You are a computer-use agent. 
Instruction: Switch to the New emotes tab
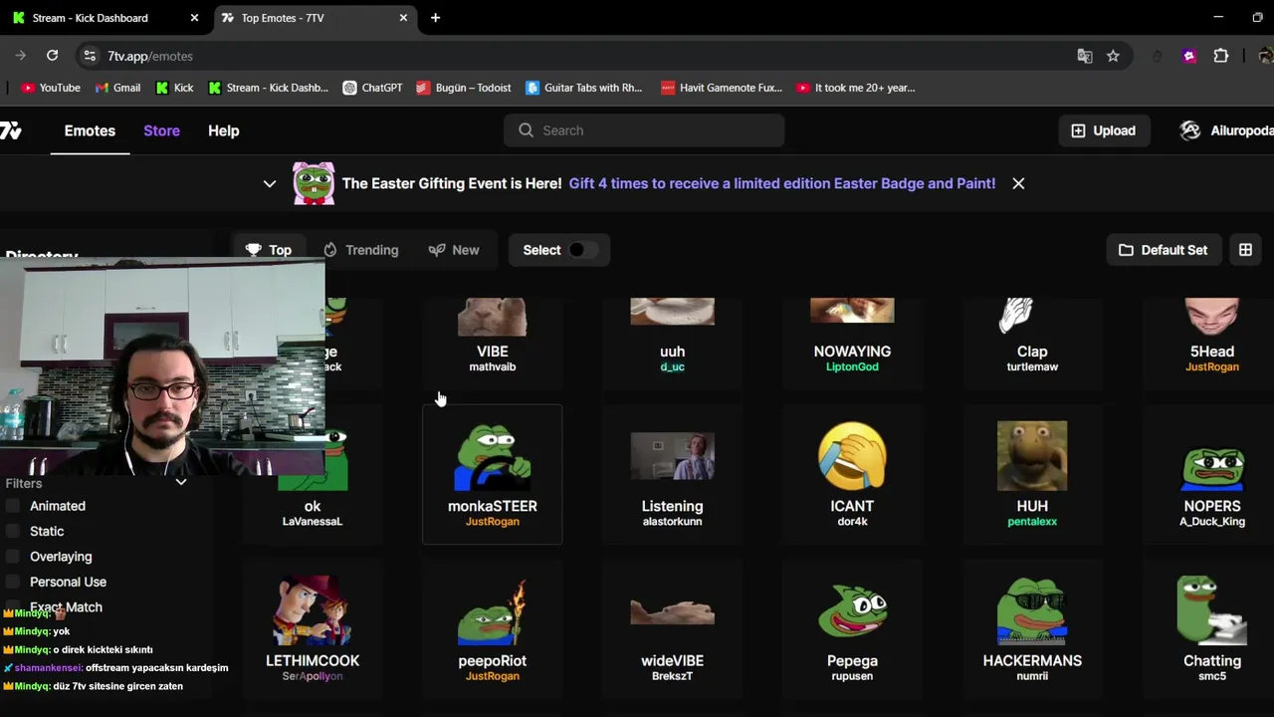[x=454, y=250]
